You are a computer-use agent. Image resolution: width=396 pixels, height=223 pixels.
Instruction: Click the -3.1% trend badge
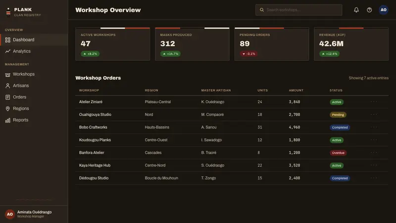pyautogui.click(x=249, y=54)
